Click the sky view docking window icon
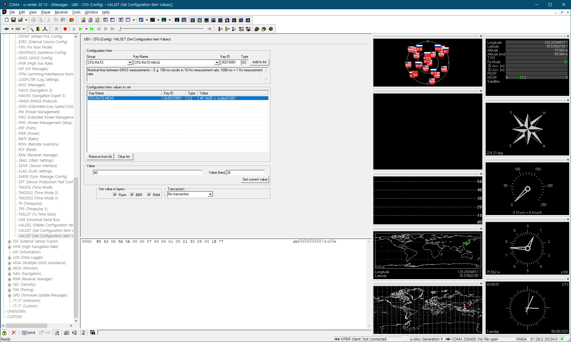Viewport: 571px width, 342px height. [x=193, y=20]
